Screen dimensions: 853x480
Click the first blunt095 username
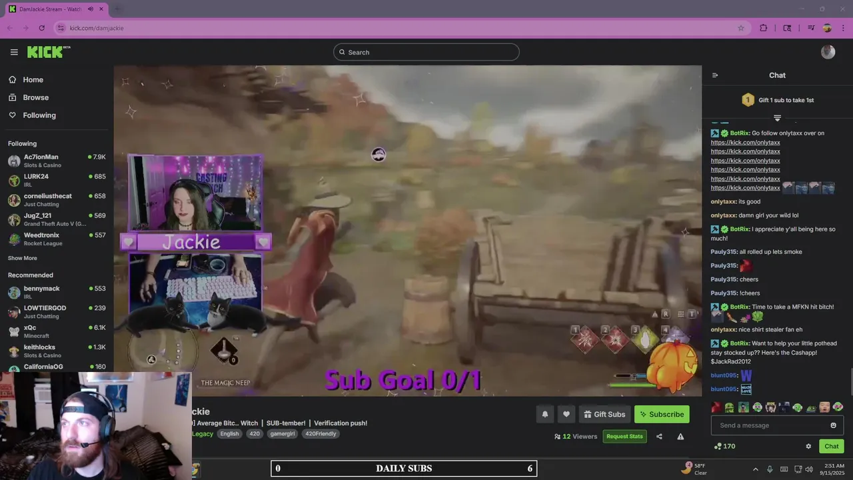coord(724,375)
